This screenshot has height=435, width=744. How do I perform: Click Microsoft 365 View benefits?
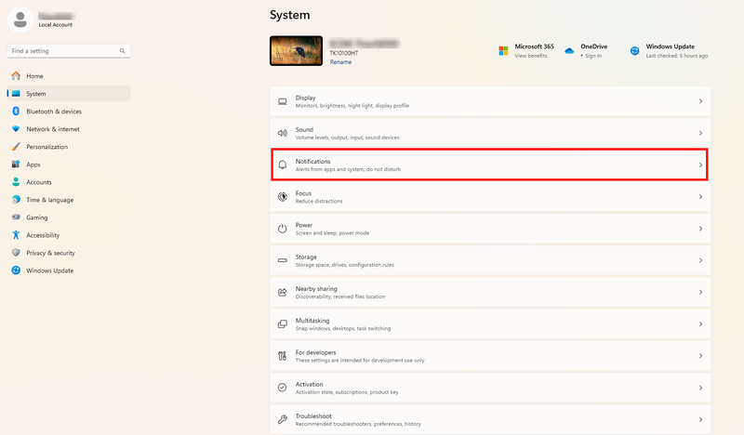[531, 56]
